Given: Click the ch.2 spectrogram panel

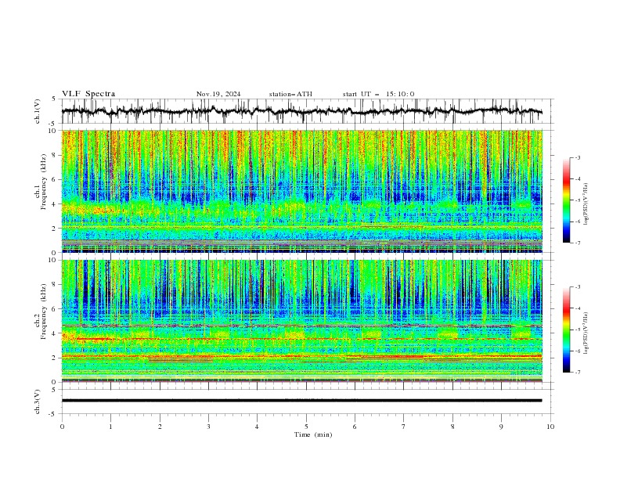Looking at the screenshot, I should pos(301,321).
